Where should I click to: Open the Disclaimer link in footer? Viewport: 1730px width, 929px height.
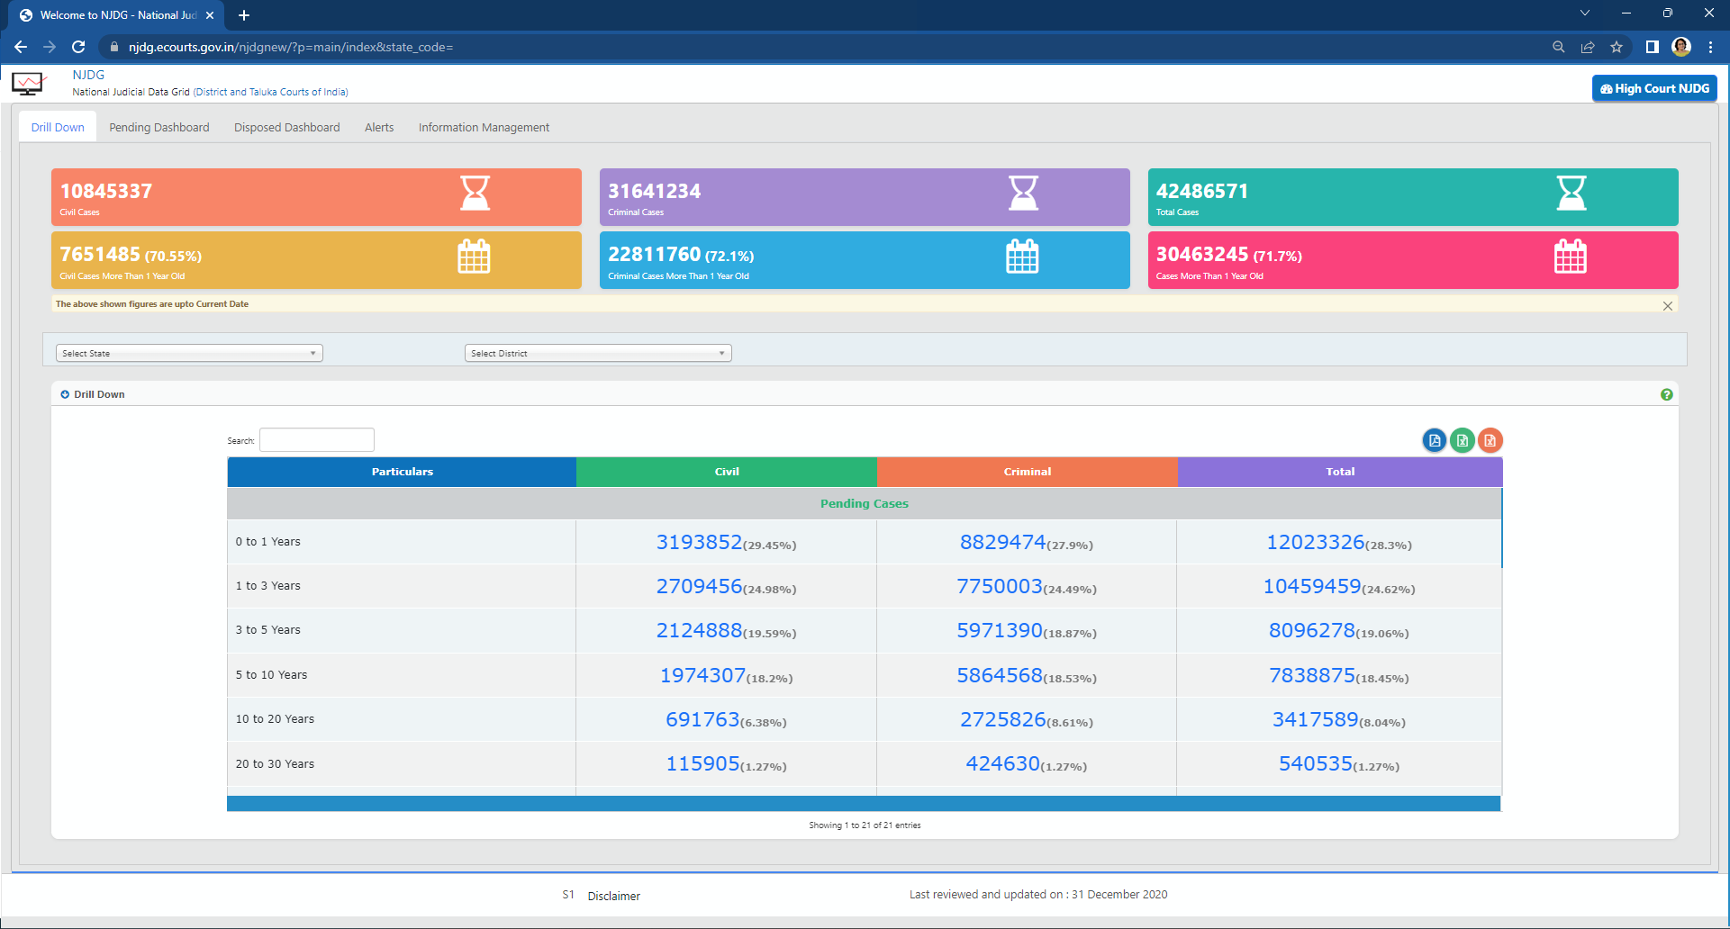click(x=613, y=896)
